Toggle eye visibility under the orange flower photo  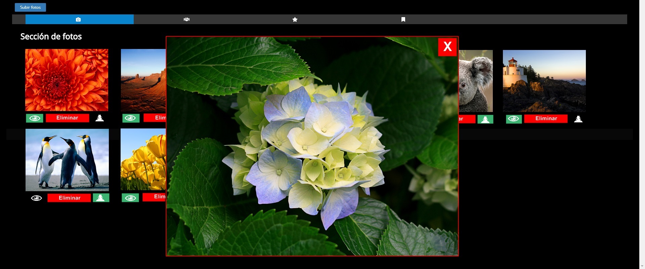[x=35, y=118]
